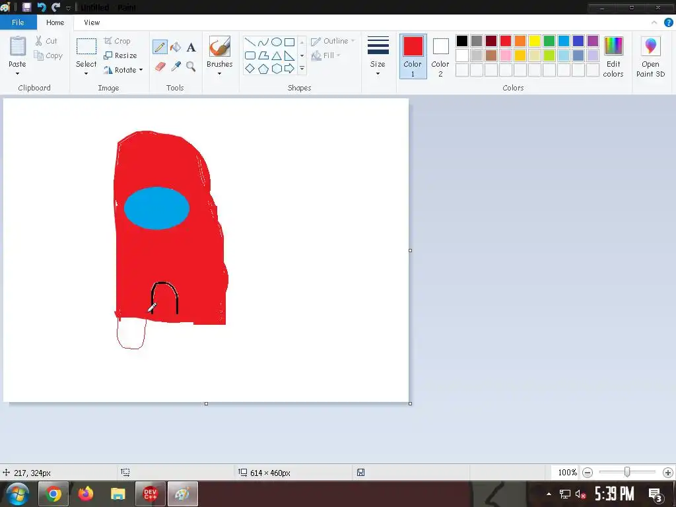
Task: Activate the Color 2 selector
Action: [440, 57]
